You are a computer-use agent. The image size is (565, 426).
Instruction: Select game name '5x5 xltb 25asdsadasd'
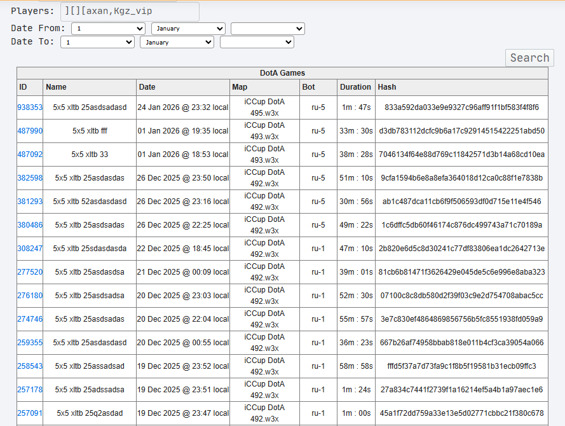click(x=90, y=107)
